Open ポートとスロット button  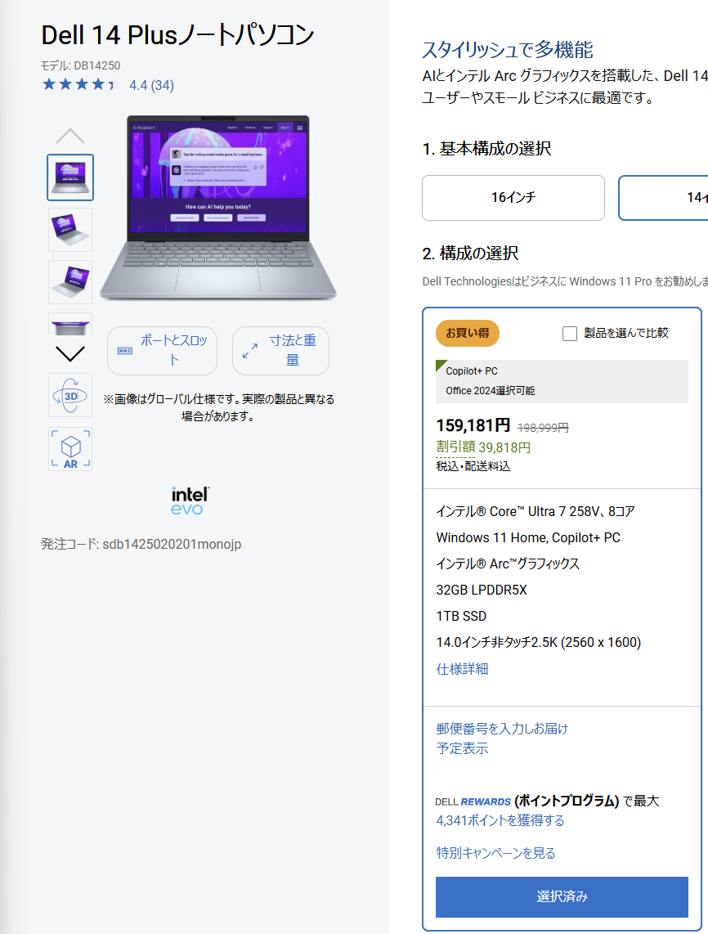(162, 350)
